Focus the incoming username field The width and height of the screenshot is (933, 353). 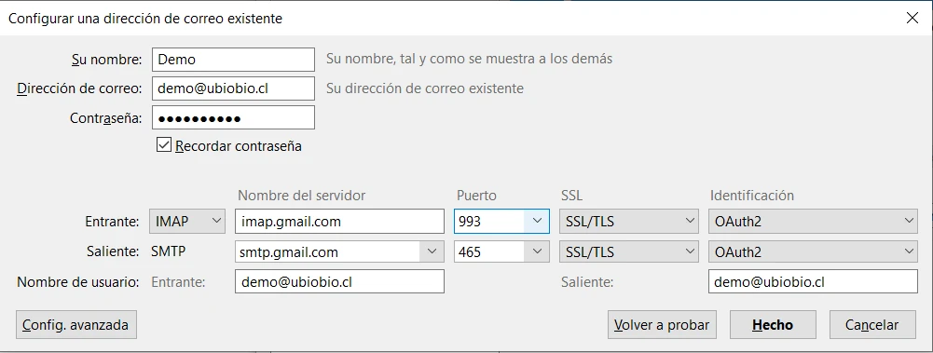(x=340, y=281)
